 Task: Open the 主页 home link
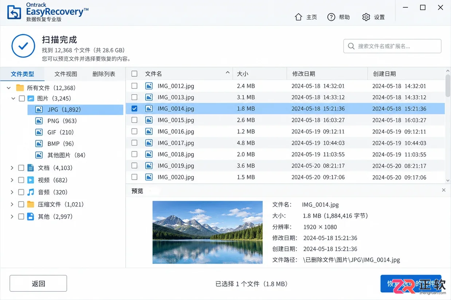[306, 17]
